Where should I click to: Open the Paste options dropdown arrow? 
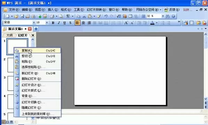point(94,16)
